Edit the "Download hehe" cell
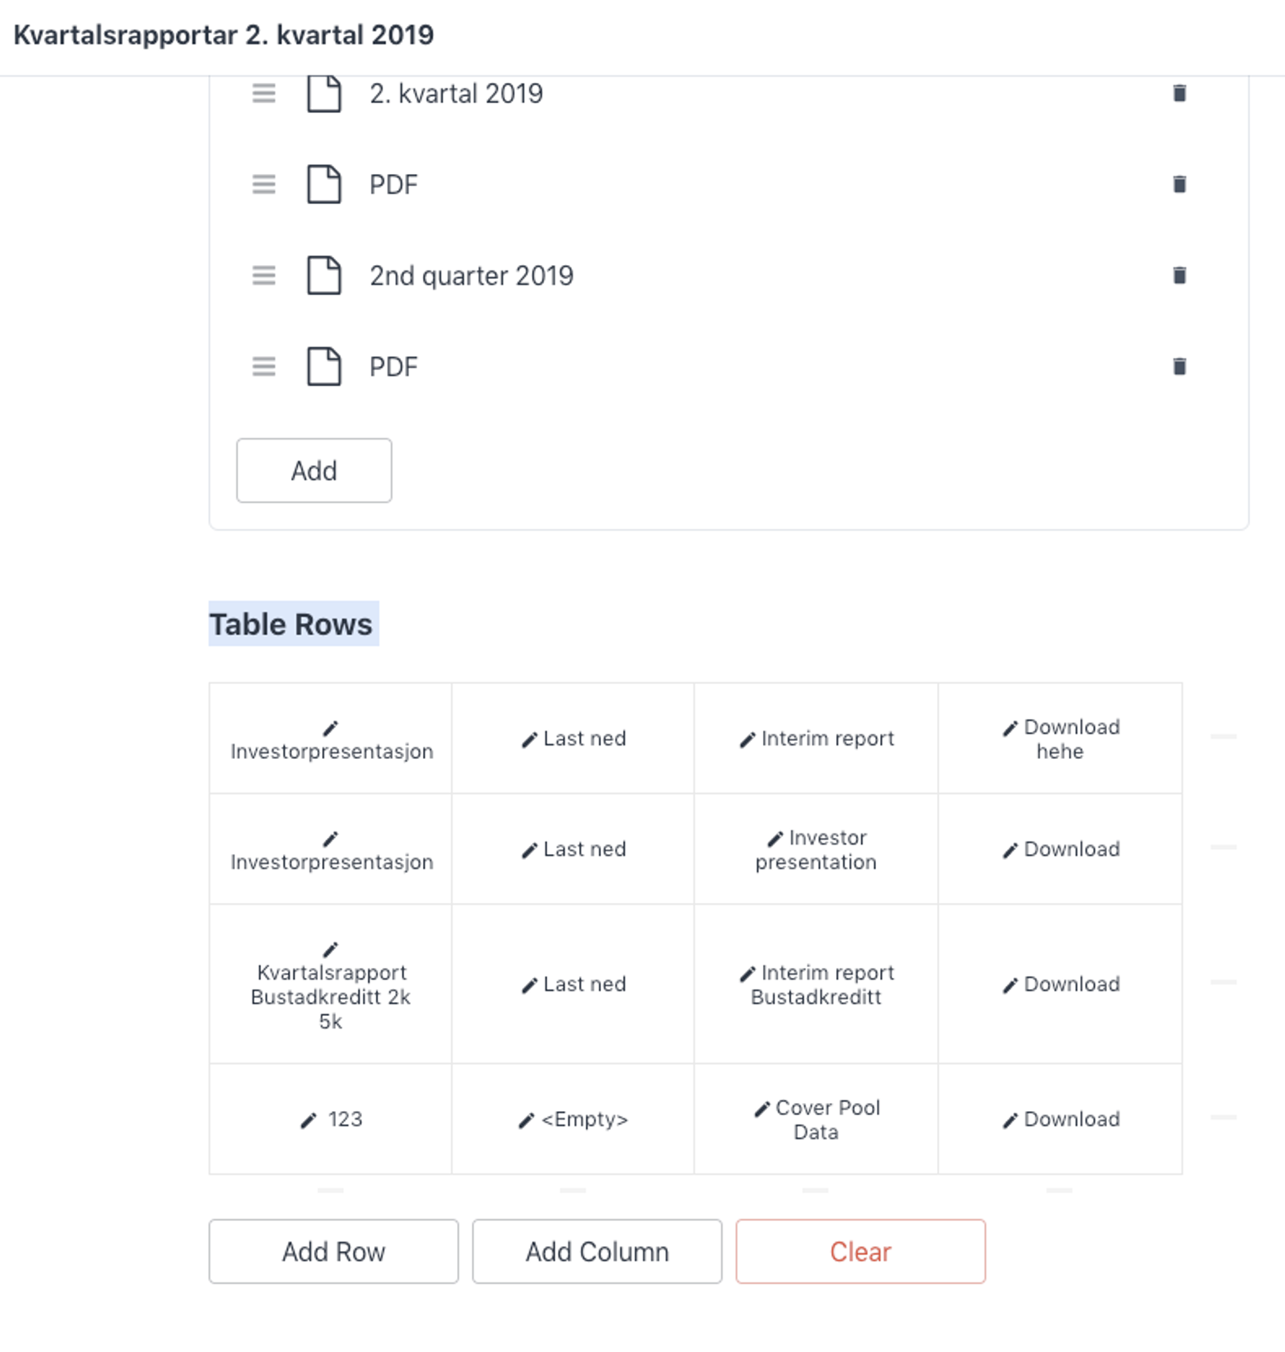The image size is (1285, 1352). [x=1060, y=739]
